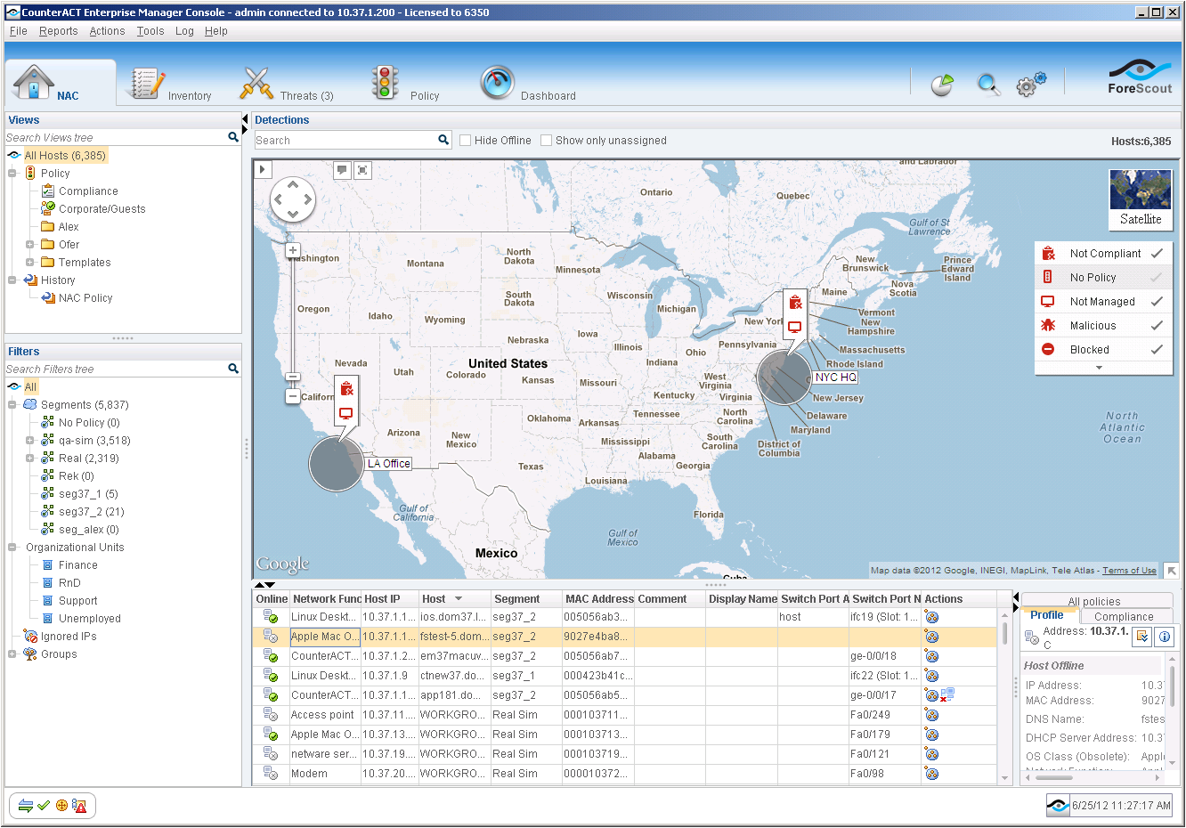1186x828 pixels.
Task: Open the Reports menu
Action: 58,30
